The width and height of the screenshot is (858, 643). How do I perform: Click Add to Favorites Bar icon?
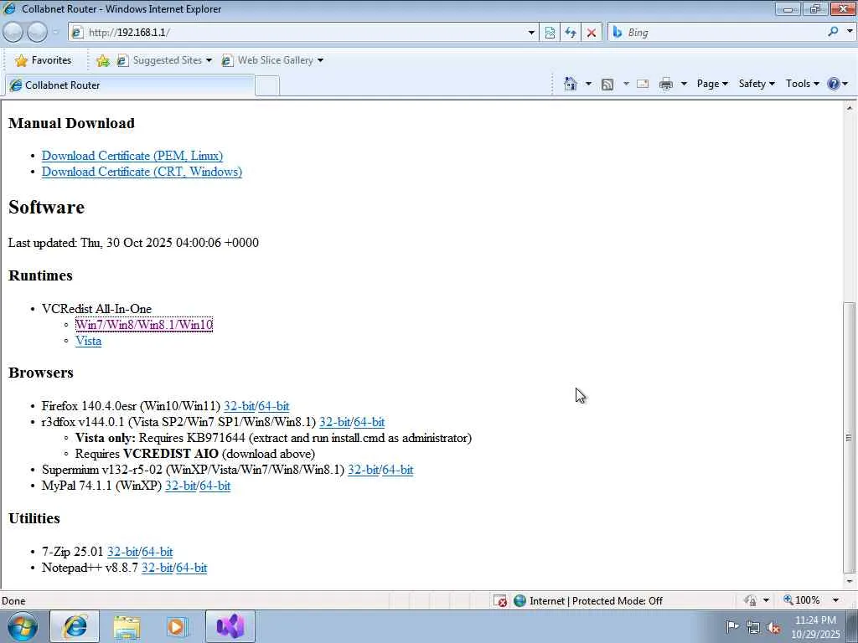102,60
